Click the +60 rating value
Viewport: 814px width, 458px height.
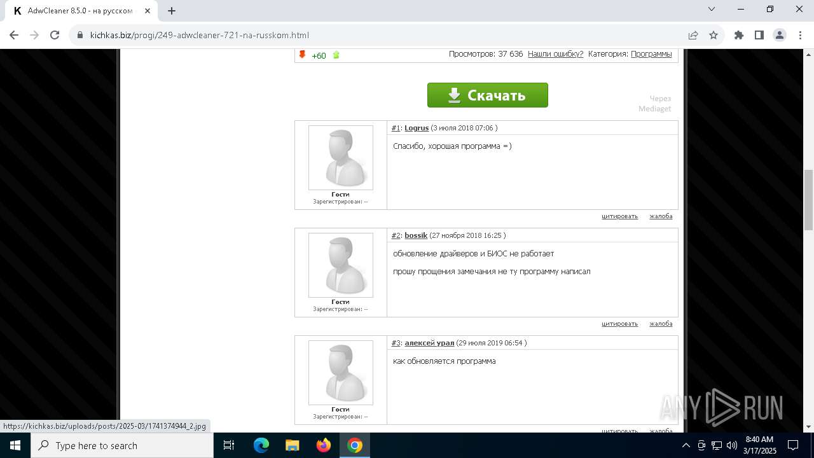click(x=319, y=55)
